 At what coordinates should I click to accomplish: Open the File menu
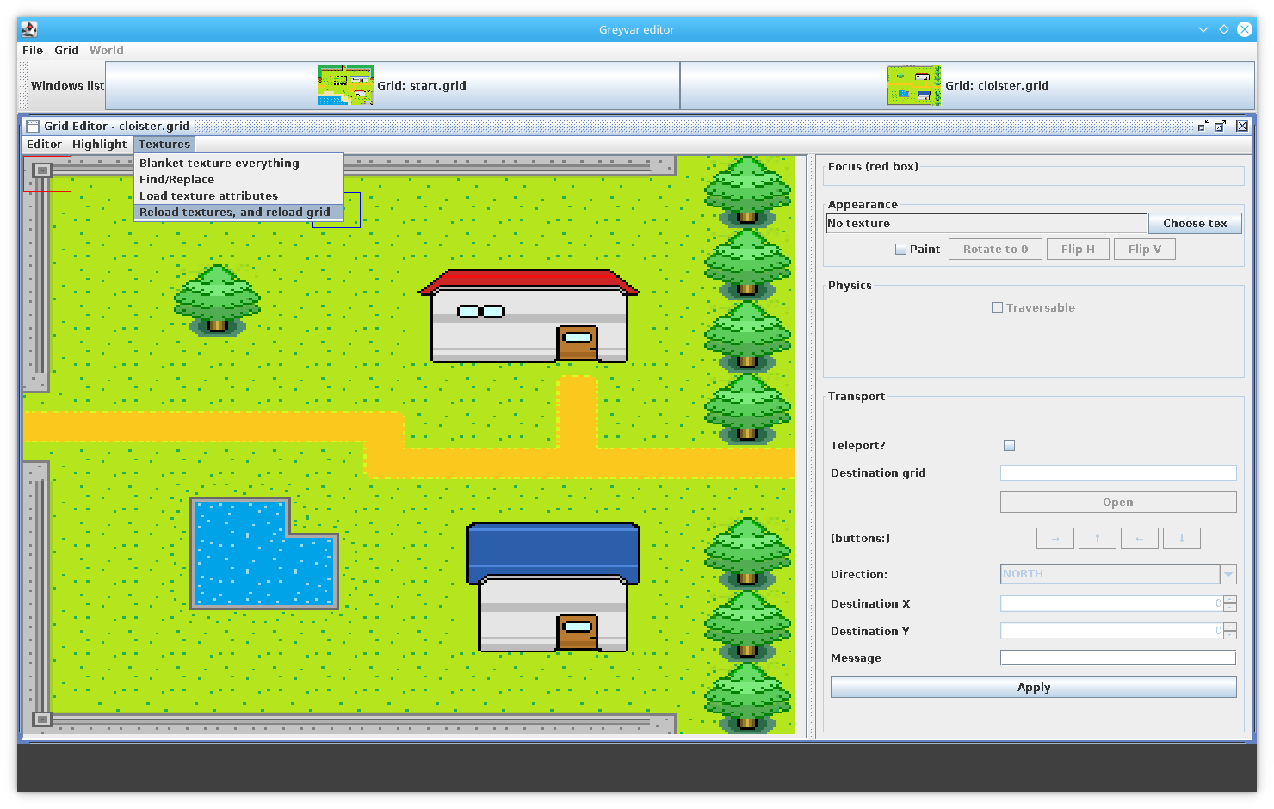tap(33, 50)
